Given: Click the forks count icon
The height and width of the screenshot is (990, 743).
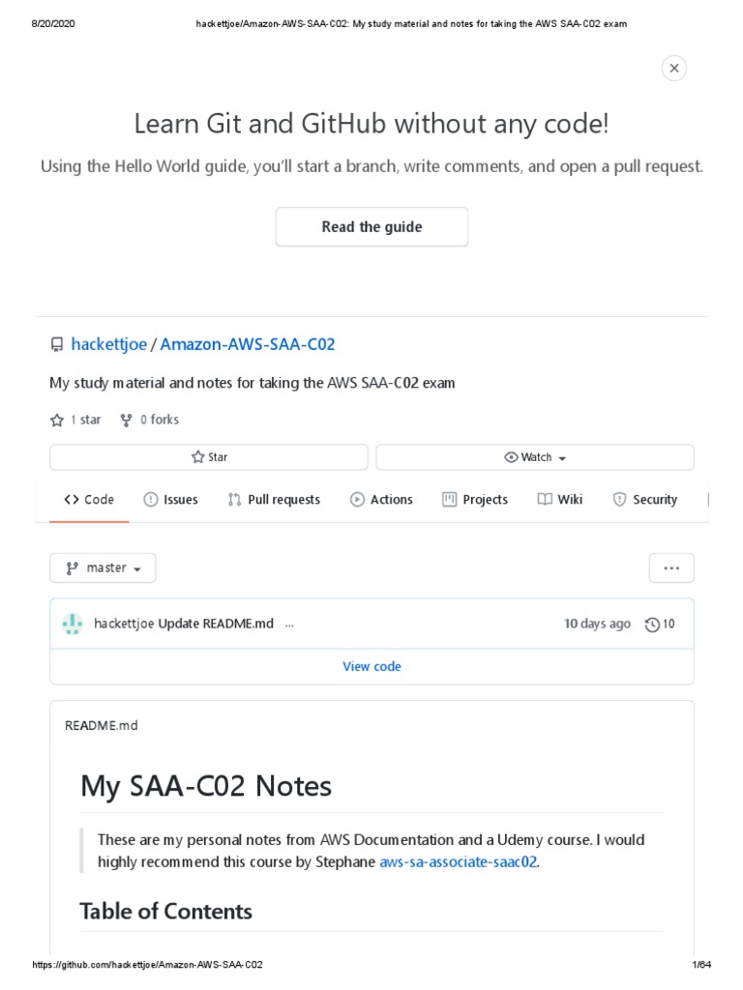Looking at the screenshot, I should coord(126,420).
